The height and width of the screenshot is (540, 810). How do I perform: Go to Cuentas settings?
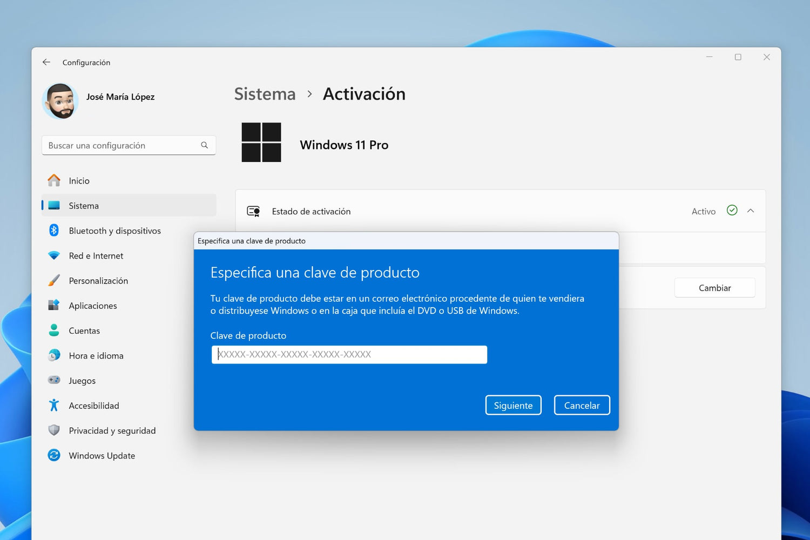click(84, 330)
